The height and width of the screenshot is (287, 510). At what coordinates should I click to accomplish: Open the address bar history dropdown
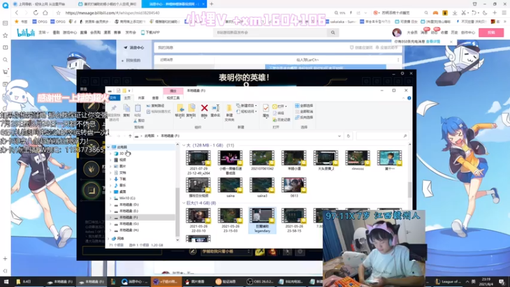(339, 136)
